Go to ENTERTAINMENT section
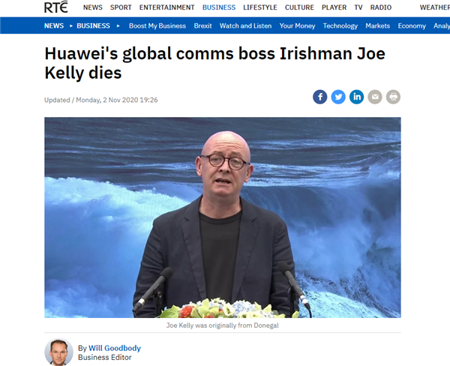Viewport: 450px width, 366px height. tap(167, 7)
